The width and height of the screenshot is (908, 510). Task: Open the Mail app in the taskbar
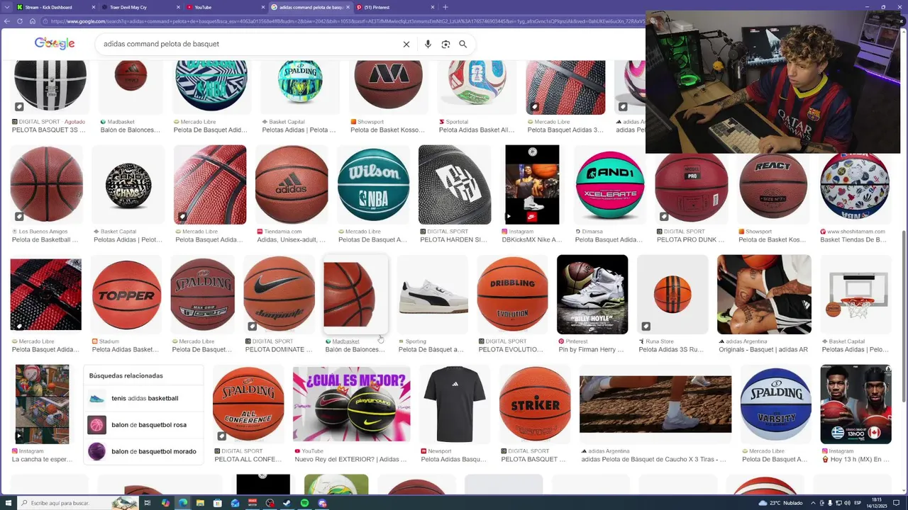pos(235,503)
